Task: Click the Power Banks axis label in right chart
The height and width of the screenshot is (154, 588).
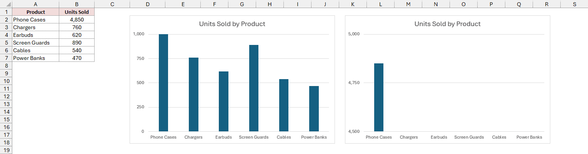Action: pos(529,137)
